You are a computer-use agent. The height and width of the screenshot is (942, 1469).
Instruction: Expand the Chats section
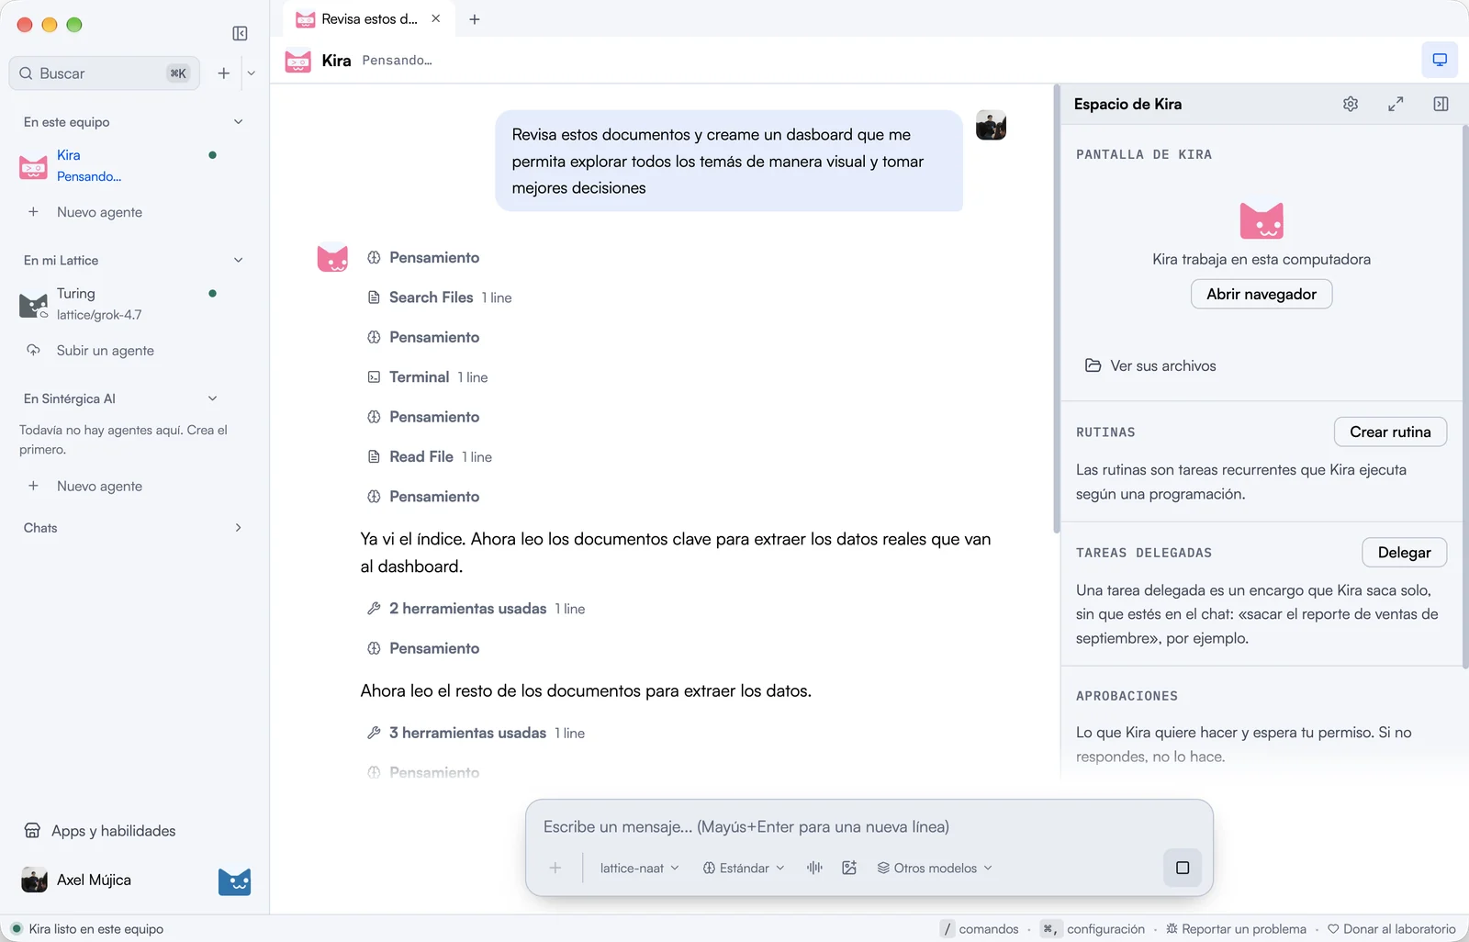click(238, 528)
